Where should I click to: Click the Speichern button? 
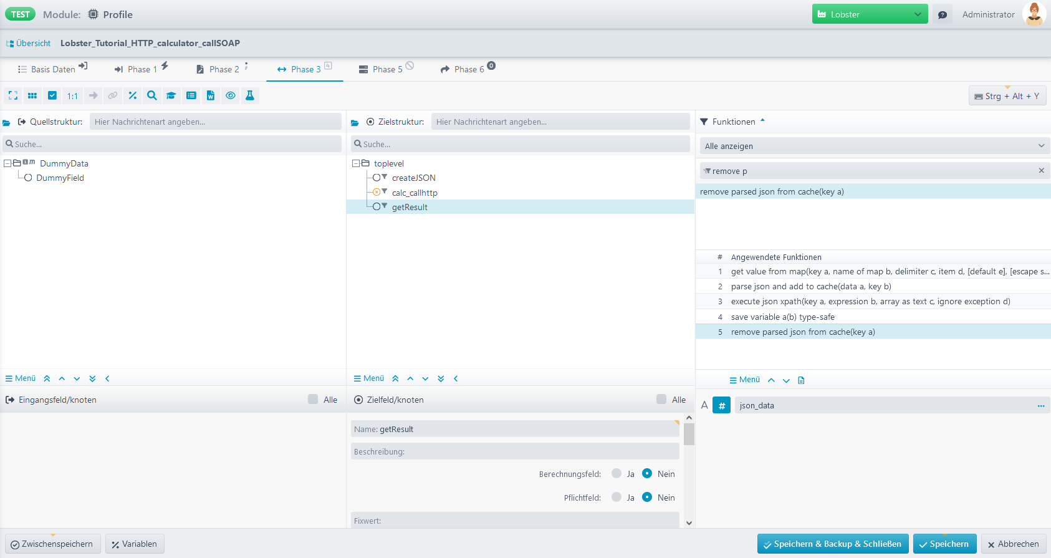(944, 544)
